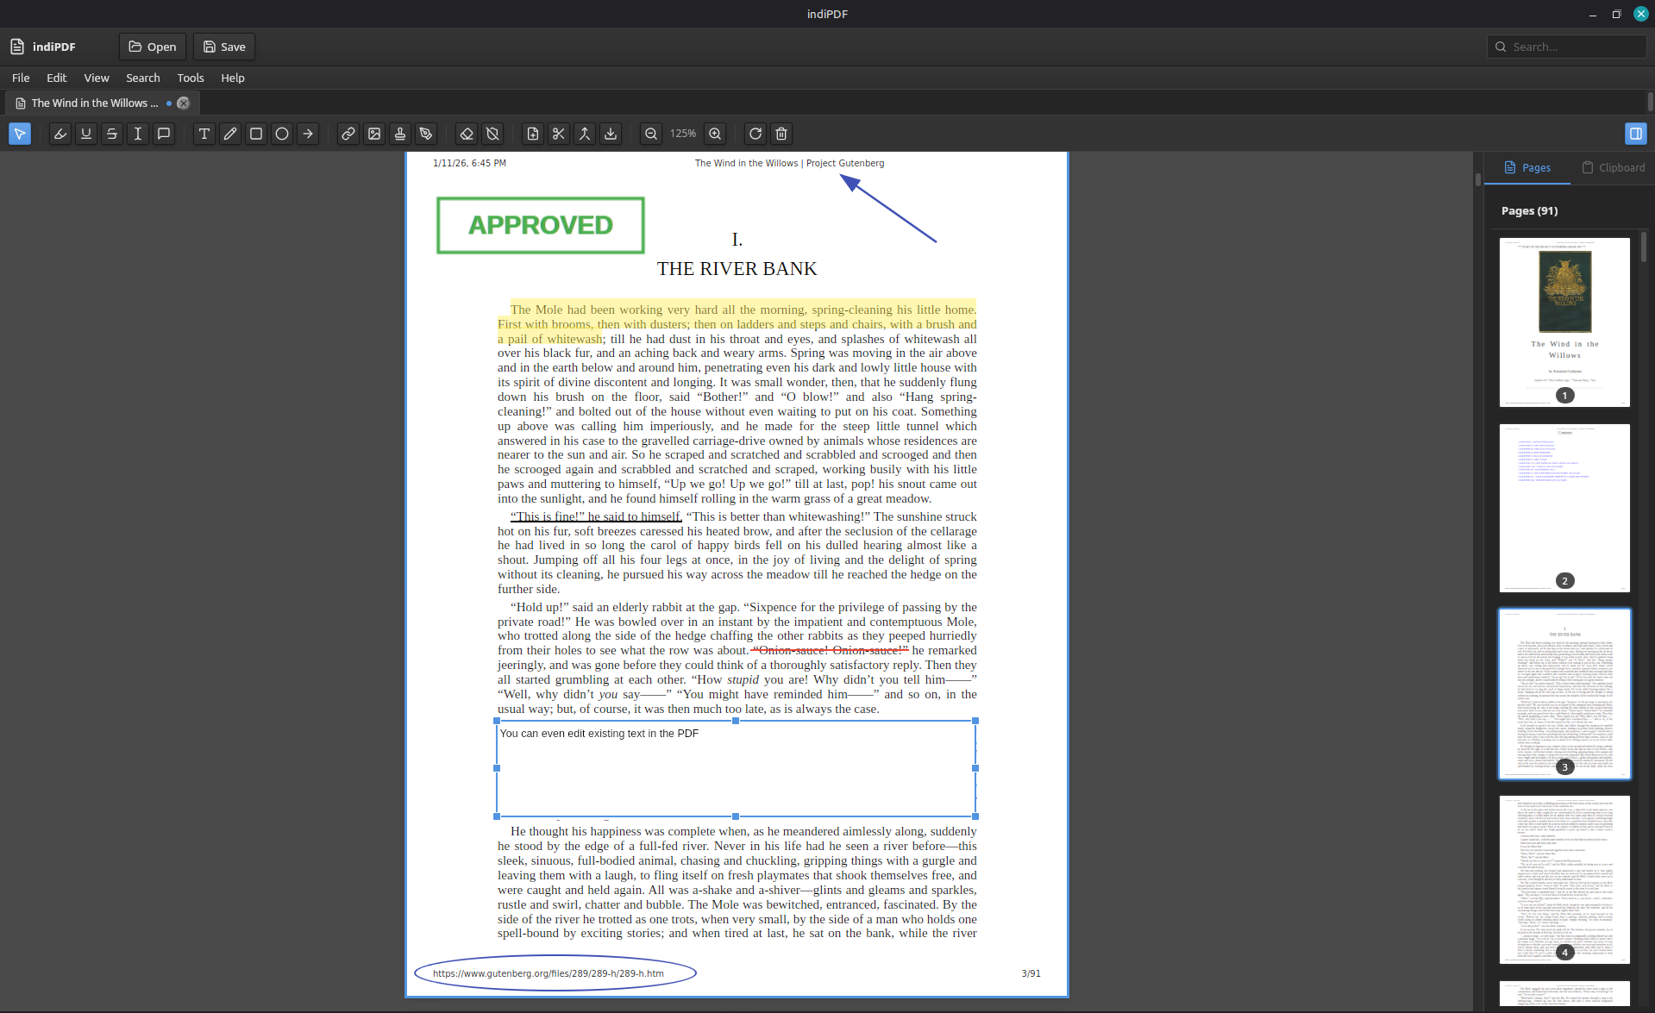Screen dimensions: 1655x1013
Task: Select the highlighter tool
Action: pyautogui.click(x=60, y=134)
